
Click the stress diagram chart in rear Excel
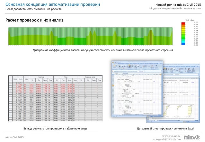(179, 111)
